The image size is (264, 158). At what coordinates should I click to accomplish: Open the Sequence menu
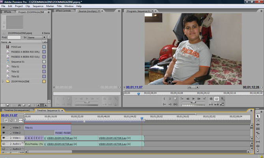[x=38, y=6]
